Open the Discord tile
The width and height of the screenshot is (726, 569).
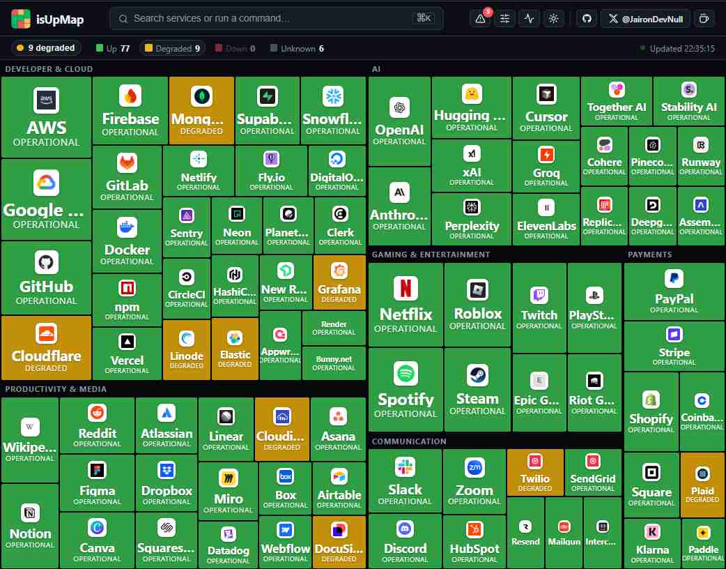click(x=405, y=541)
